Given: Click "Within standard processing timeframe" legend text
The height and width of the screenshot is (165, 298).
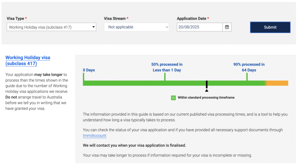Looking at the screenshot, I should coord(206,98).
